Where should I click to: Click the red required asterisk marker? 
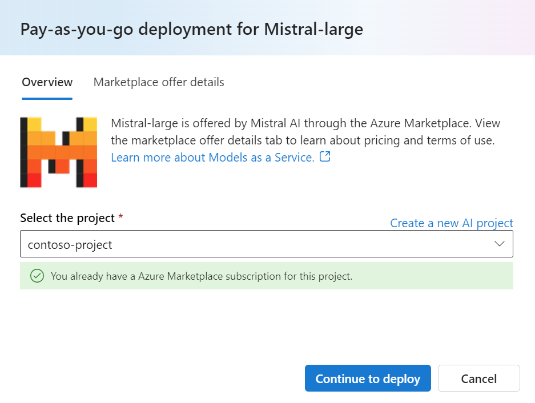click(120, 216)
